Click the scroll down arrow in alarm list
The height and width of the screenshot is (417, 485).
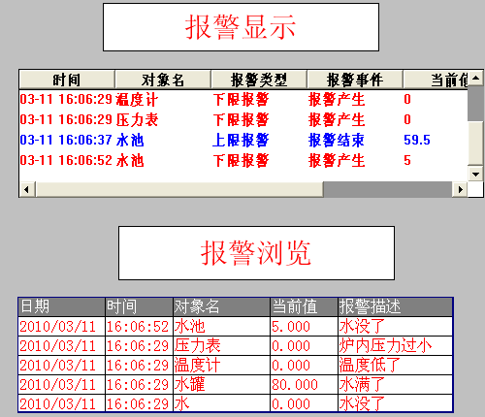(475, 174)
